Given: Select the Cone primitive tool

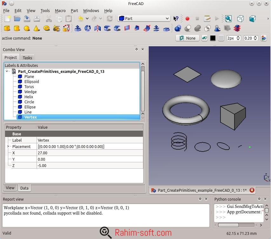Looking at the screenshot, I should point(37,29).
